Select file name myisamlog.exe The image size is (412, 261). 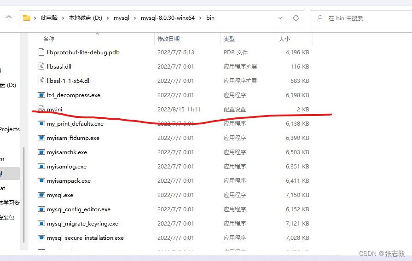(x=67, y=166)
